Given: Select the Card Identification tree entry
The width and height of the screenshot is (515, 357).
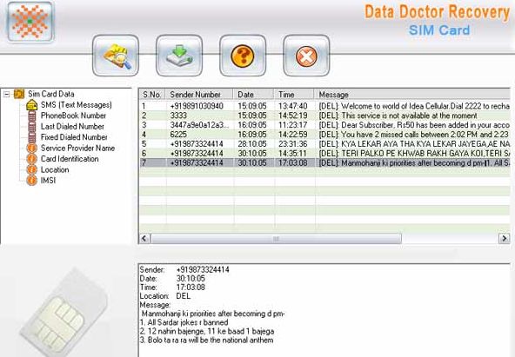Looking at the screenshot, I should (x=70, y=159).
